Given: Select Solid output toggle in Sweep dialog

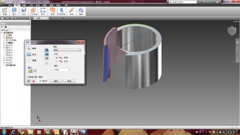Looking at the screenshot, I should [x=30, y=71].
